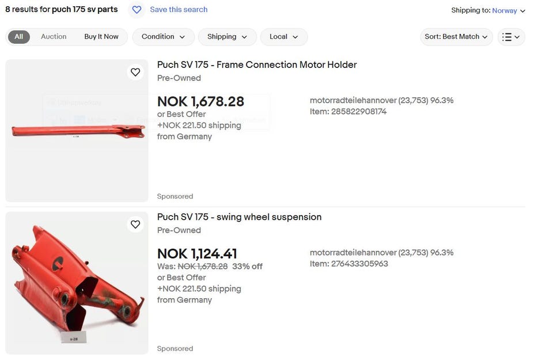Click the NOK 1,124.41 price
The width and height of the screenshot is (553, 358).
pyautogui.click(x=197, y=254)
